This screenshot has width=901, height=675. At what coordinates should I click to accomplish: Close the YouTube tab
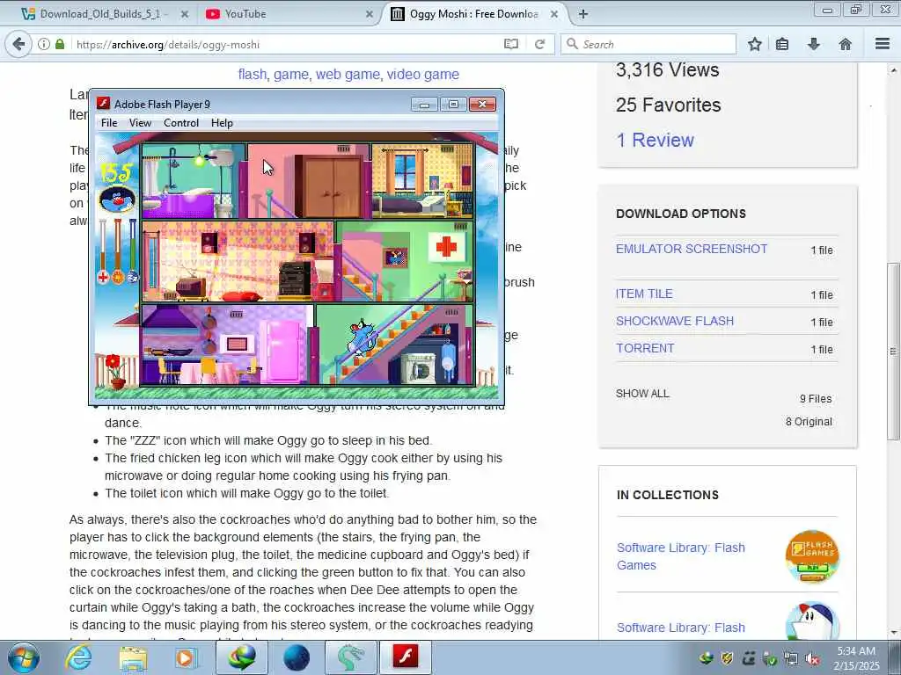pos(370,14)
